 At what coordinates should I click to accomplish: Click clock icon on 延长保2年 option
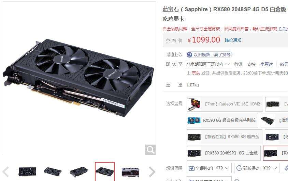coord(239,168)
